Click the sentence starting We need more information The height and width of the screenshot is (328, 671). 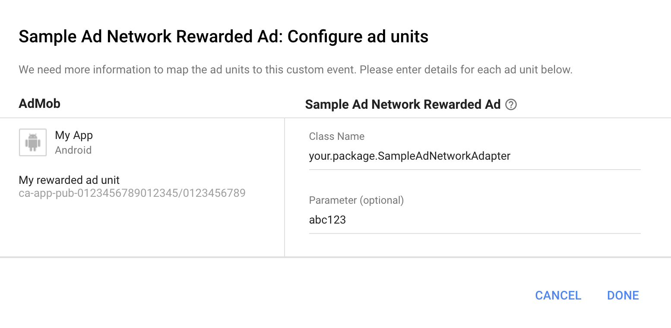point(188,69)
